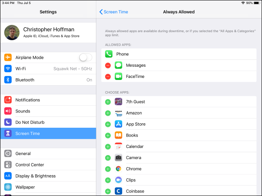Image resolution: width=262 pixels, height=196 pixels.
Task: Select Do Not Disturb in sidebar
Action: [x=48, y=122]
